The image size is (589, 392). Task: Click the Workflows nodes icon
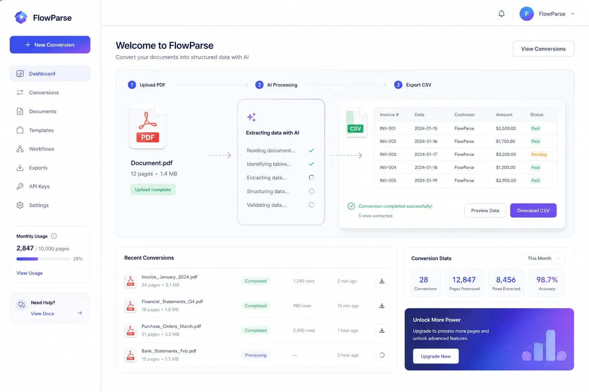(x=20, y=149)
